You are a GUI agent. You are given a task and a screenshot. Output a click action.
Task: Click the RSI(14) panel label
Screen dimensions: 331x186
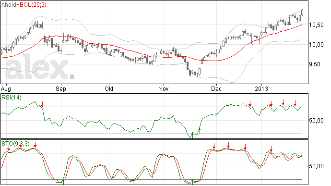(x=12, y=98)
